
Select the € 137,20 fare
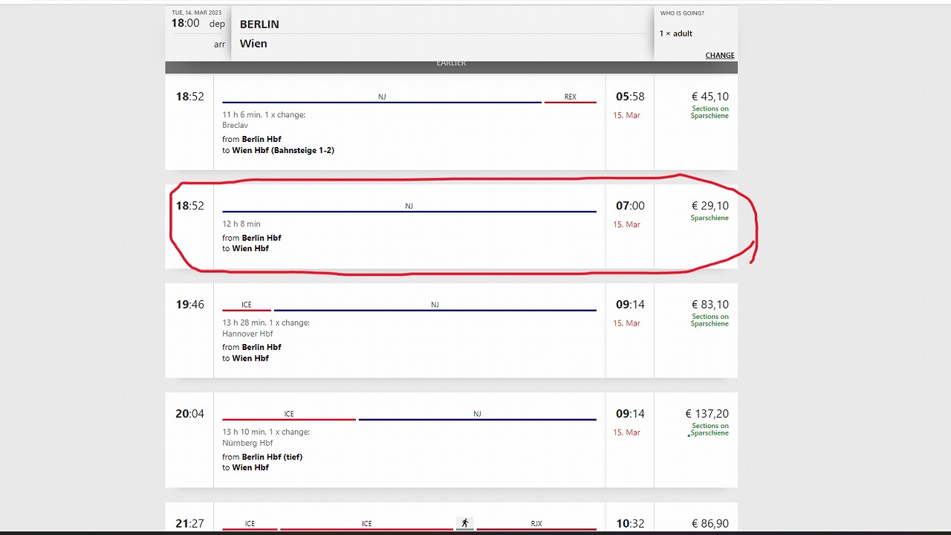[707, 414]
